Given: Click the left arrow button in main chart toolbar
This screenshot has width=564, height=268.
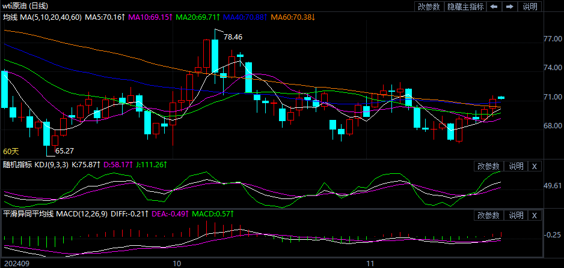Looking at the screenshot, I should coord(494,7).
